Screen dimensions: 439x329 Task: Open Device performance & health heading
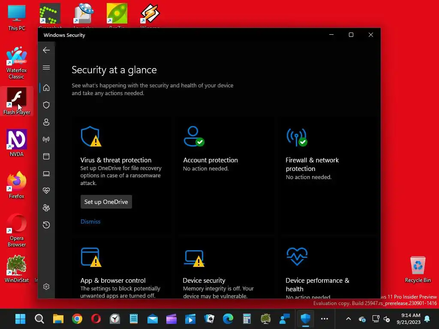(318, 284)
